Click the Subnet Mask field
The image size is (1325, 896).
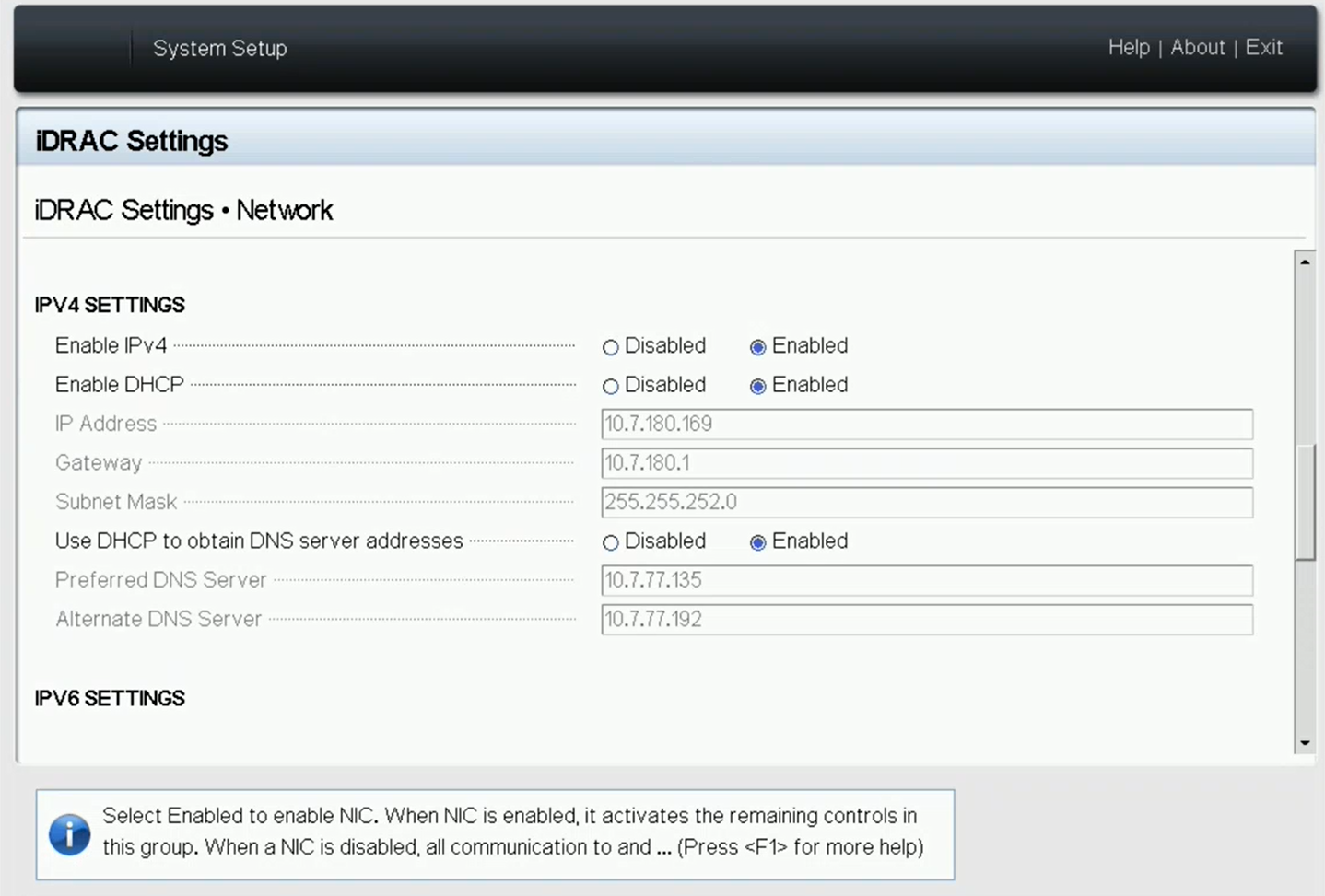tap(926, 503)
